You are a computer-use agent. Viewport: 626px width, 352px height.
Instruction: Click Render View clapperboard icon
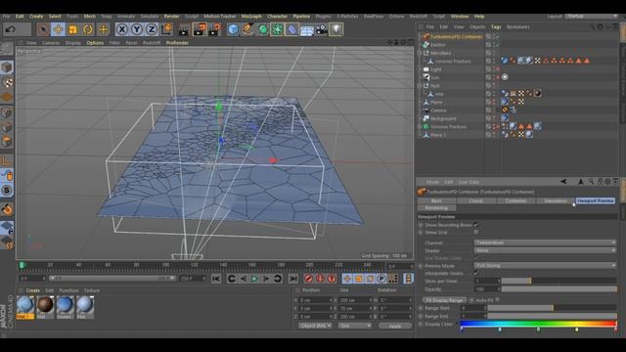[x=184, y=29]
